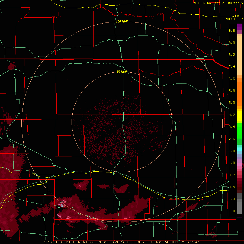
Task: Click the DKD label near the top right
Action: pyautogui.click(x=238, y=16)
